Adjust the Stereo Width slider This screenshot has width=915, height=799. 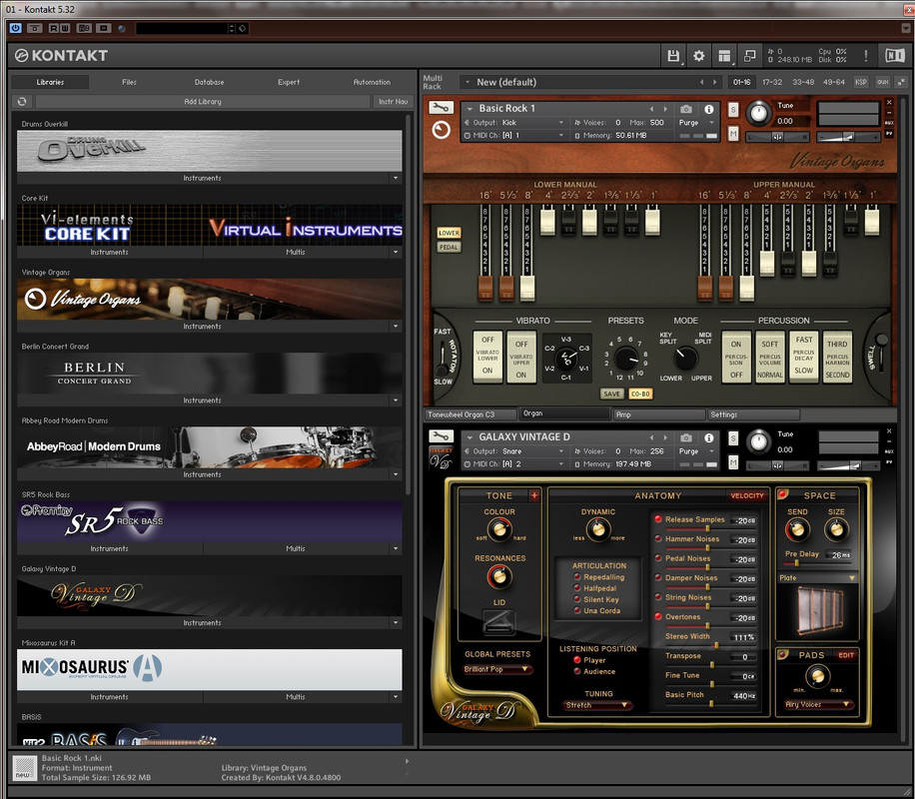716,645
